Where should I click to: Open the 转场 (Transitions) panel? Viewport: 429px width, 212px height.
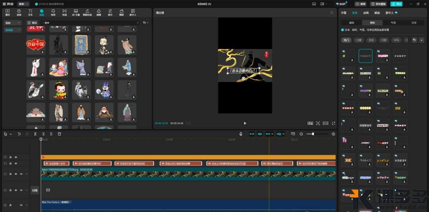(64, 12)
